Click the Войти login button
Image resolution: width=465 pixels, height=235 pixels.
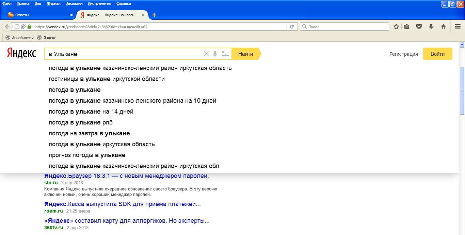(437, 54)
